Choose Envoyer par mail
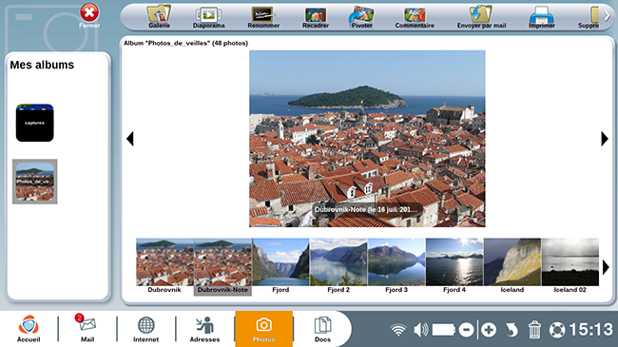 pos(481,17)
